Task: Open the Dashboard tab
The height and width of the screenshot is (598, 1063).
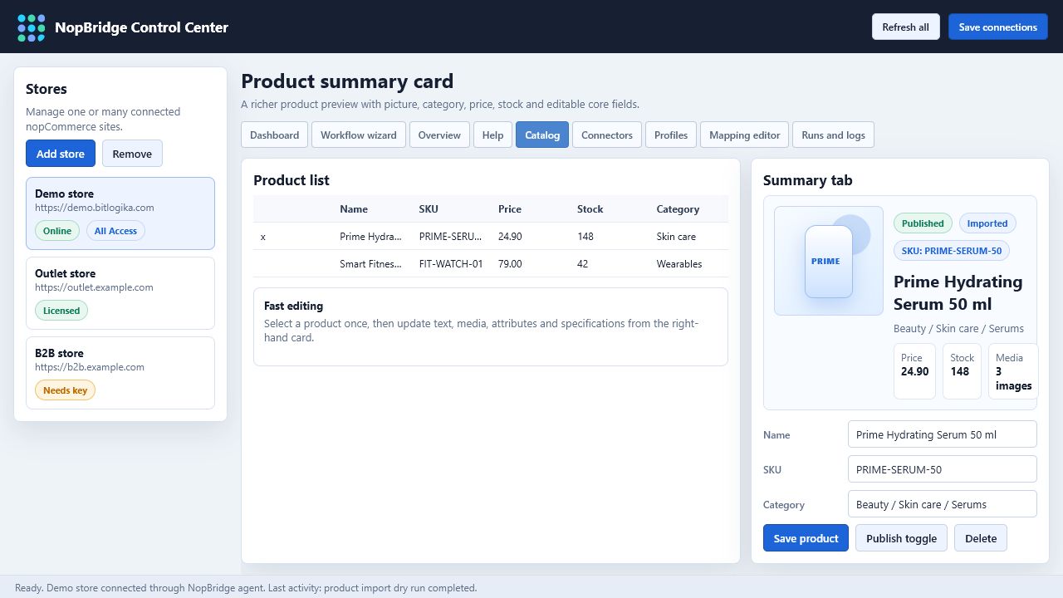Action: pyautogui.click(x=274, y=135)
